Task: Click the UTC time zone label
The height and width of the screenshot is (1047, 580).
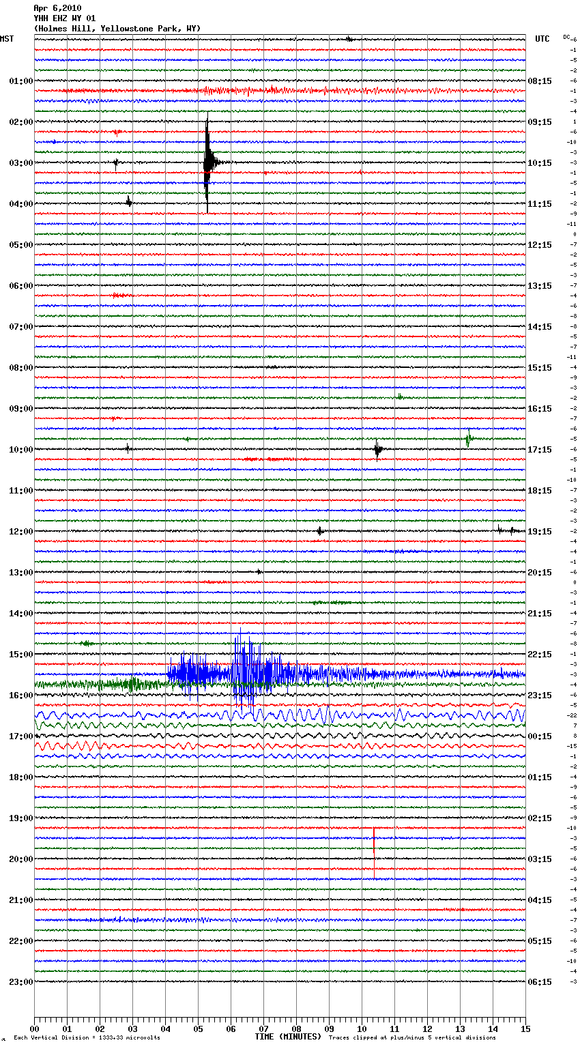Action: [x=542, y=39]
